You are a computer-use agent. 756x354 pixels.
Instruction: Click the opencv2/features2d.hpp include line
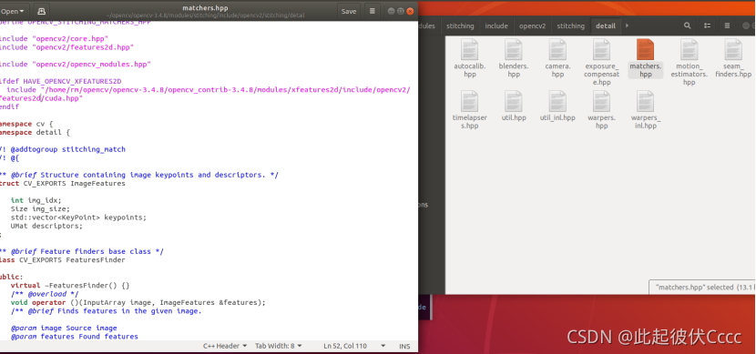point(67,47)
